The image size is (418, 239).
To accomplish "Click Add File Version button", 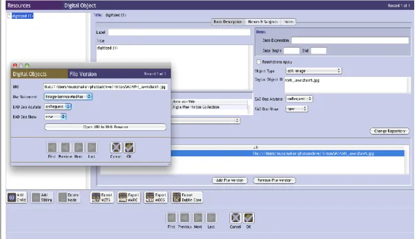I will tap(230, 180).
